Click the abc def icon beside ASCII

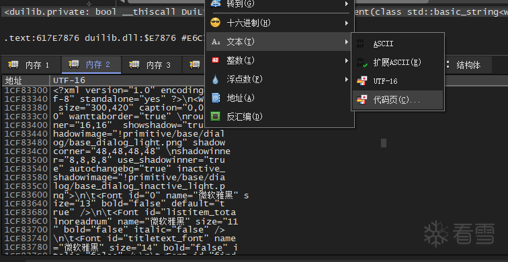[x=360, y=44]
